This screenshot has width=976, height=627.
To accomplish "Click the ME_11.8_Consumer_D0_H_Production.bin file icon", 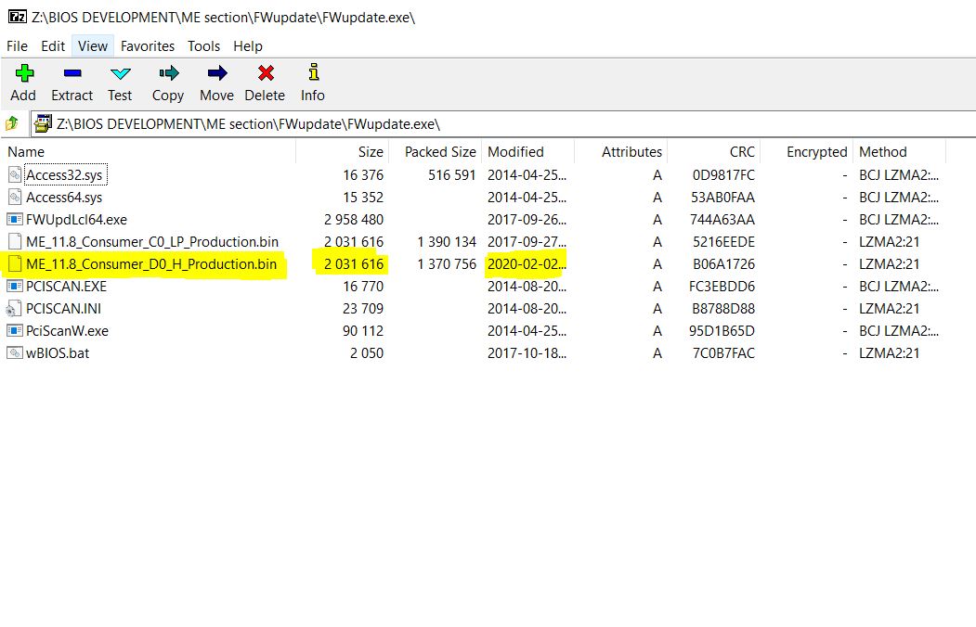I will pyautogui.click(x=15, y=264).
